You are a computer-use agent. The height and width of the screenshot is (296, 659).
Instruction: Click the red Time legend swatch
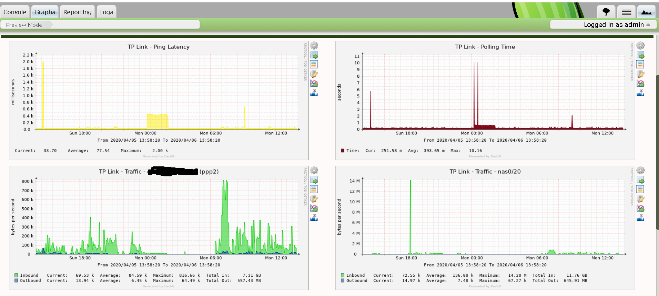[343, 151]
